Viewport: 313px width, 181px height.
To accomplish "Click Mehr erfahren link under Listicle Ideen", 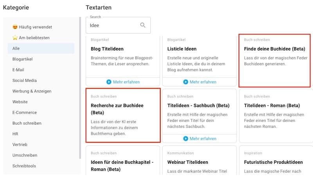I will [203, 82].
